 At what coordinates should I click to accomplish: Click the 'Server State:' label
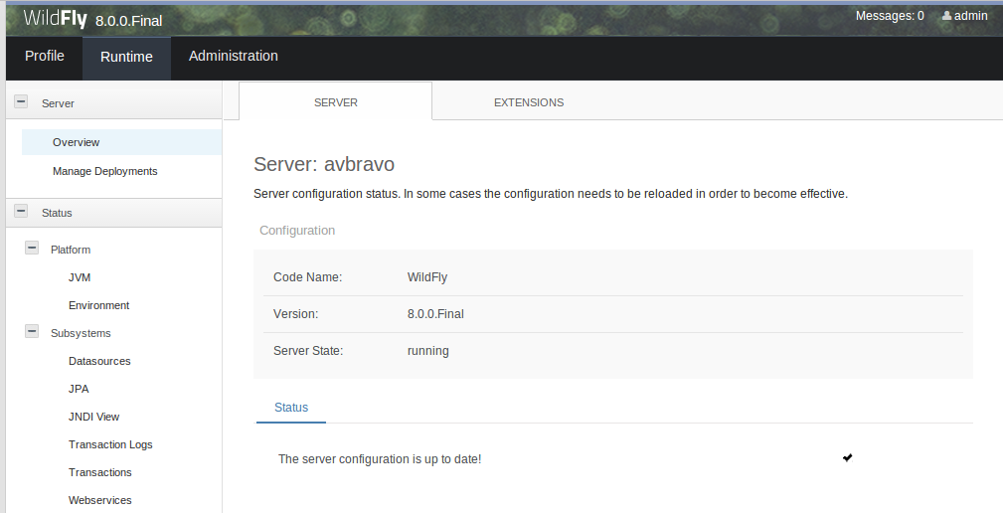click(x=308, y=351)
